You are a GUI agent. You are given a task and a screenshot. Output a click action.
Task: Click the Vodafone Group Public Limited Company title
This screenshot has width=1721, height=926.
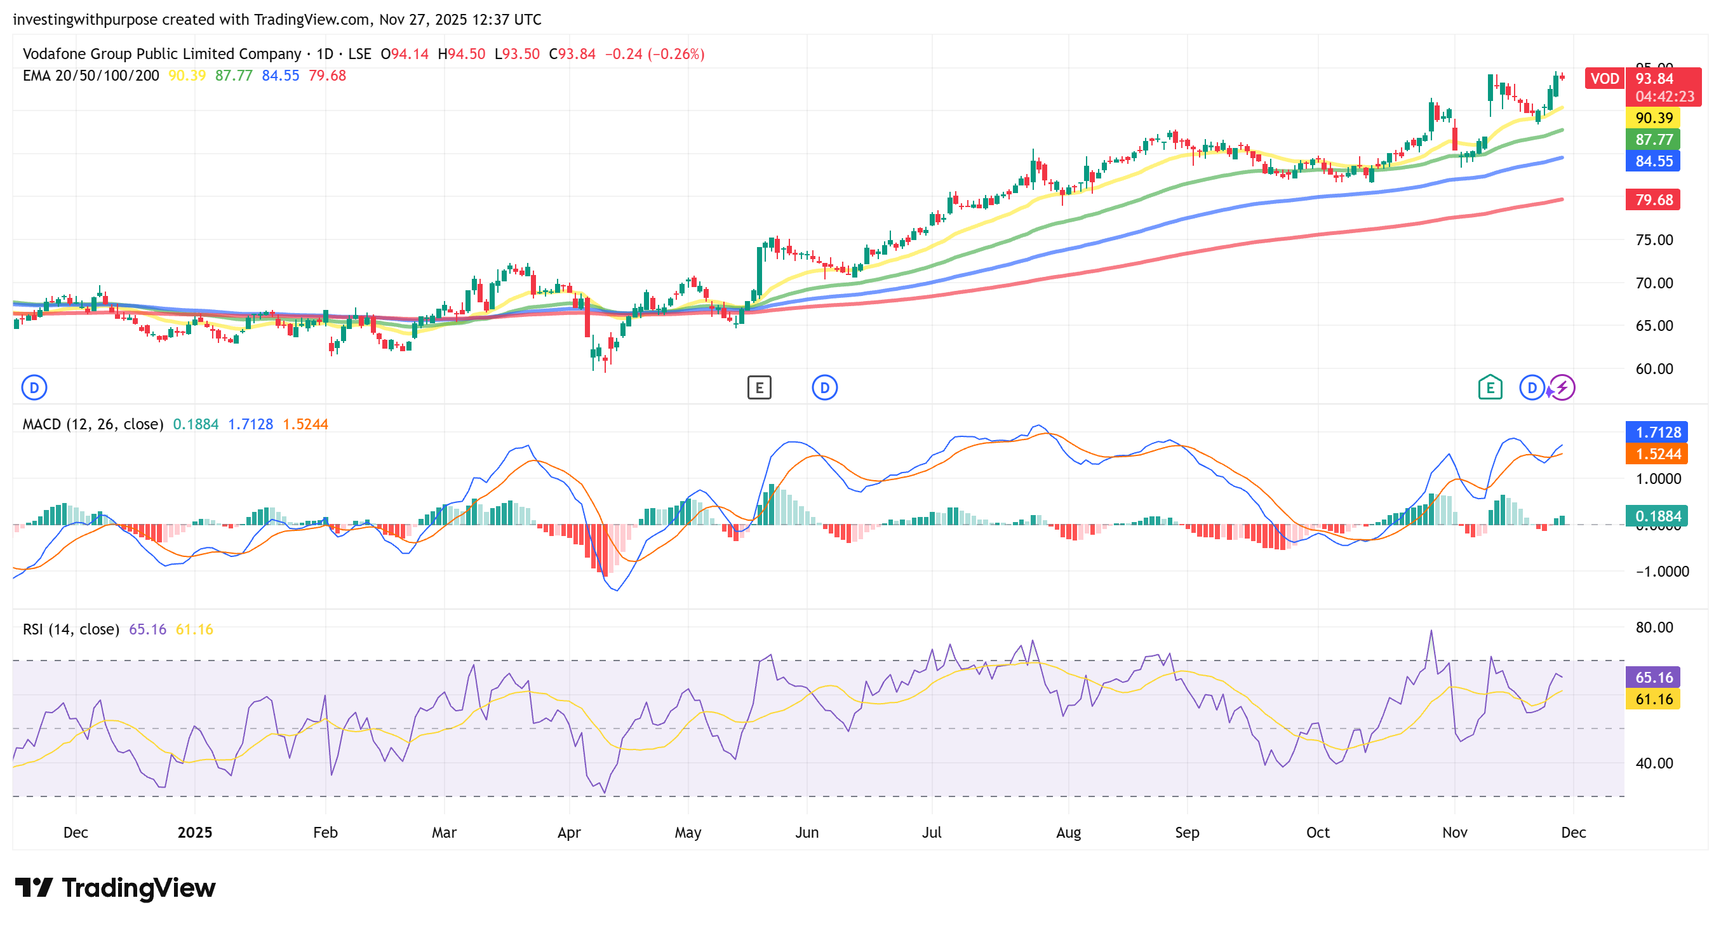[162, 53]
